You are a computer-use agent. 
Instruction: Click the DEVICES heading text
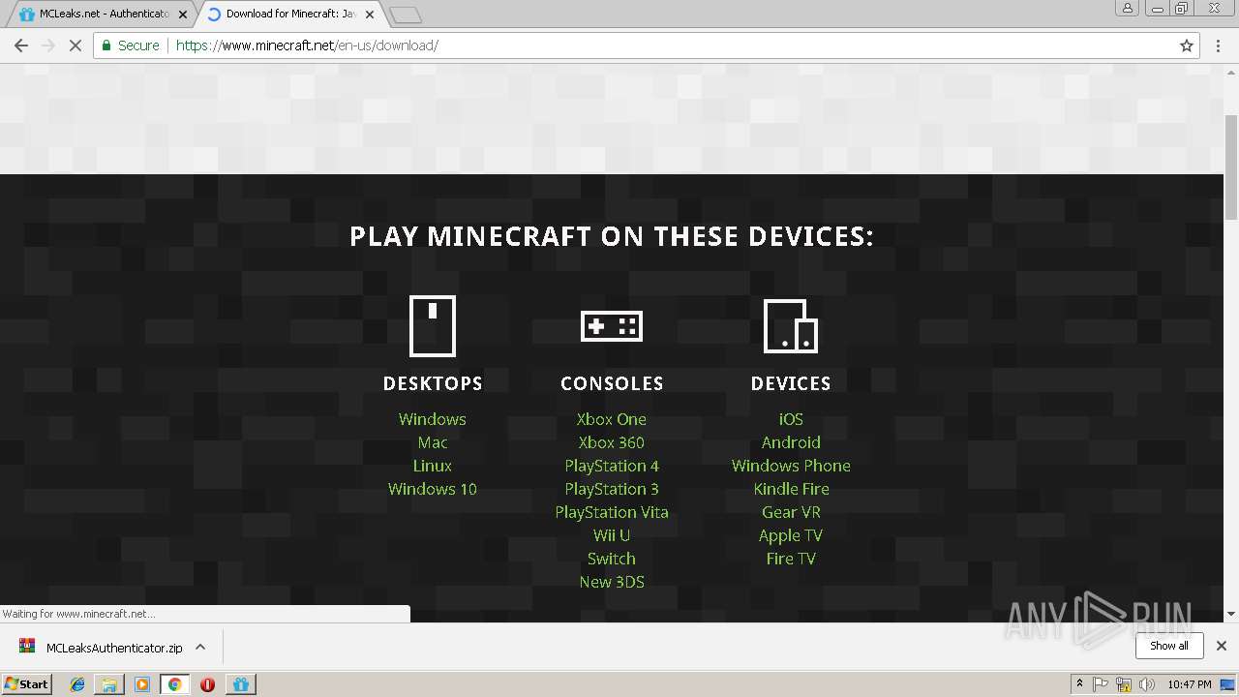pos(791,383)
